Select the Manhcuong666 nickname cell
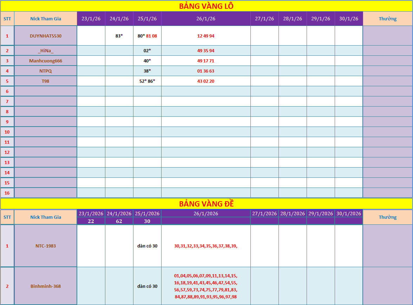413x305 pixels. click(46, 61)
